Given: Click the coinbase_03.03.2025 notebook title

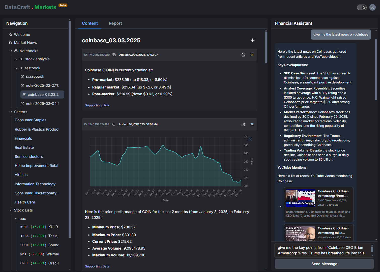Looking at the screenshot, I should (x=111, y=40).
